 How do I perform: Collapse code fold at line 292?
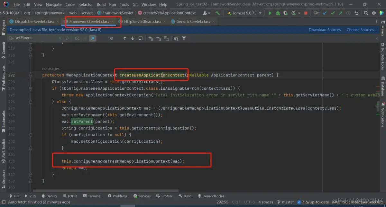(31, 75)
